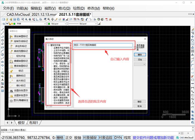Image resolution: width=195 pixels, height=140 pixels.
Task: Collapse the 建筑总平面 tree node
Action: pyautogui.click(x=49, y=45)
